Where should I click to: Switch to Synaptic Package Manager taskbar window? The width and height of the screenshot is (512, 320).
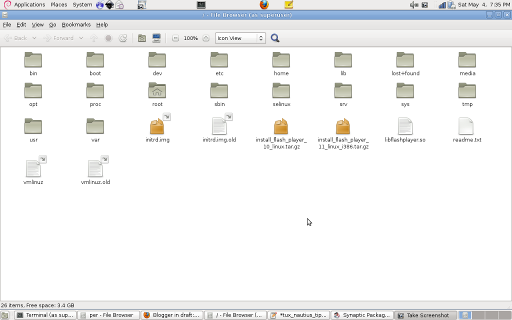362,315
